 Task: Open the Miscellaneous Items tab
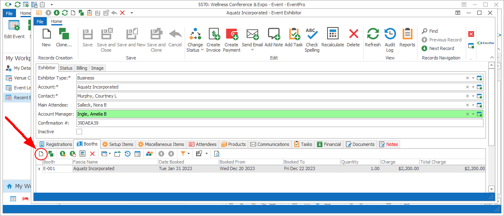click(161, 144)
